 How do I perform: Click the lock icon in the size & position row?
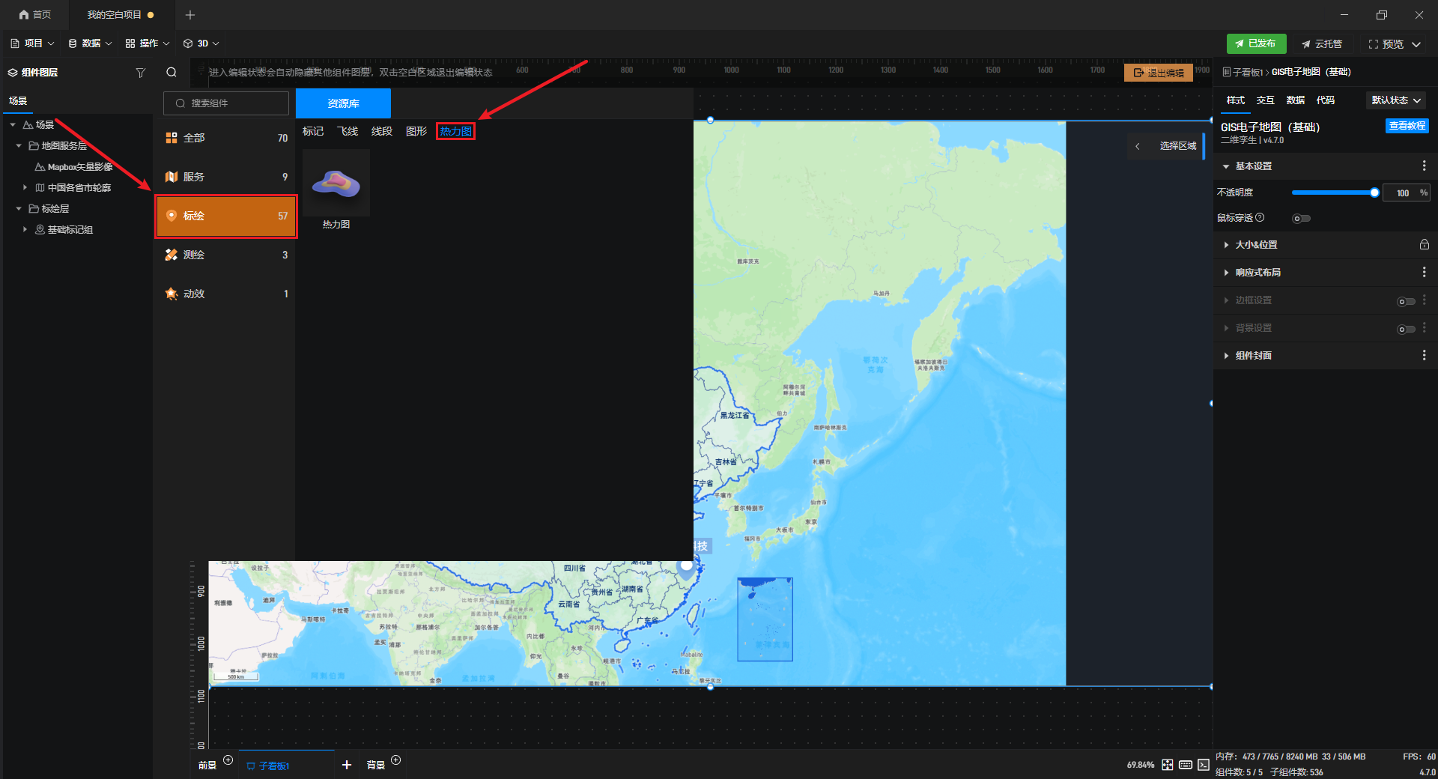(1424, 245)
